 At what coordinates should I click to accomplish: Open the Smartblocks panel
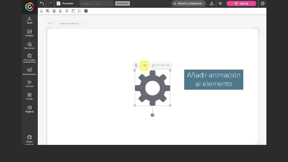coord(29,71)
